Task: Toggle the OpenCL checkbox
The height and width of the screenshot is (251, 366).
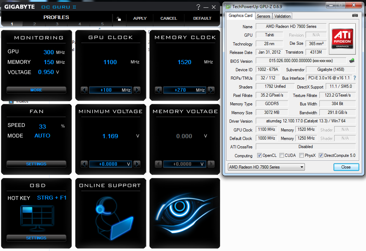Action: click(259, 155)
